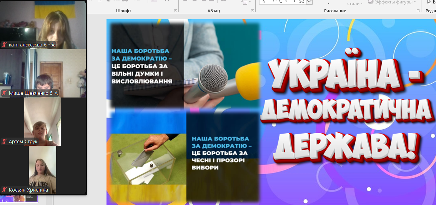Click muted microphone icon for катя алєксєєва
The width and height of the screenshot is (436, 205).
(4, 45)
